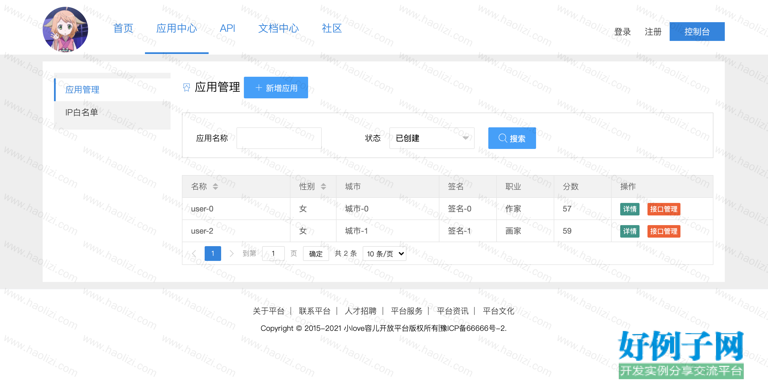Click the next page arrow

click(x=231, y=254)
